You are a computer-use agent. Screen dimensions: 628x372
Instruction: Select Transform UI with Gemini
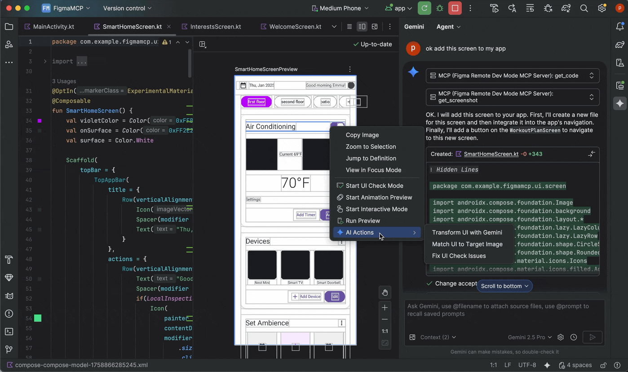pyautogui.click(x=467, y=232)
